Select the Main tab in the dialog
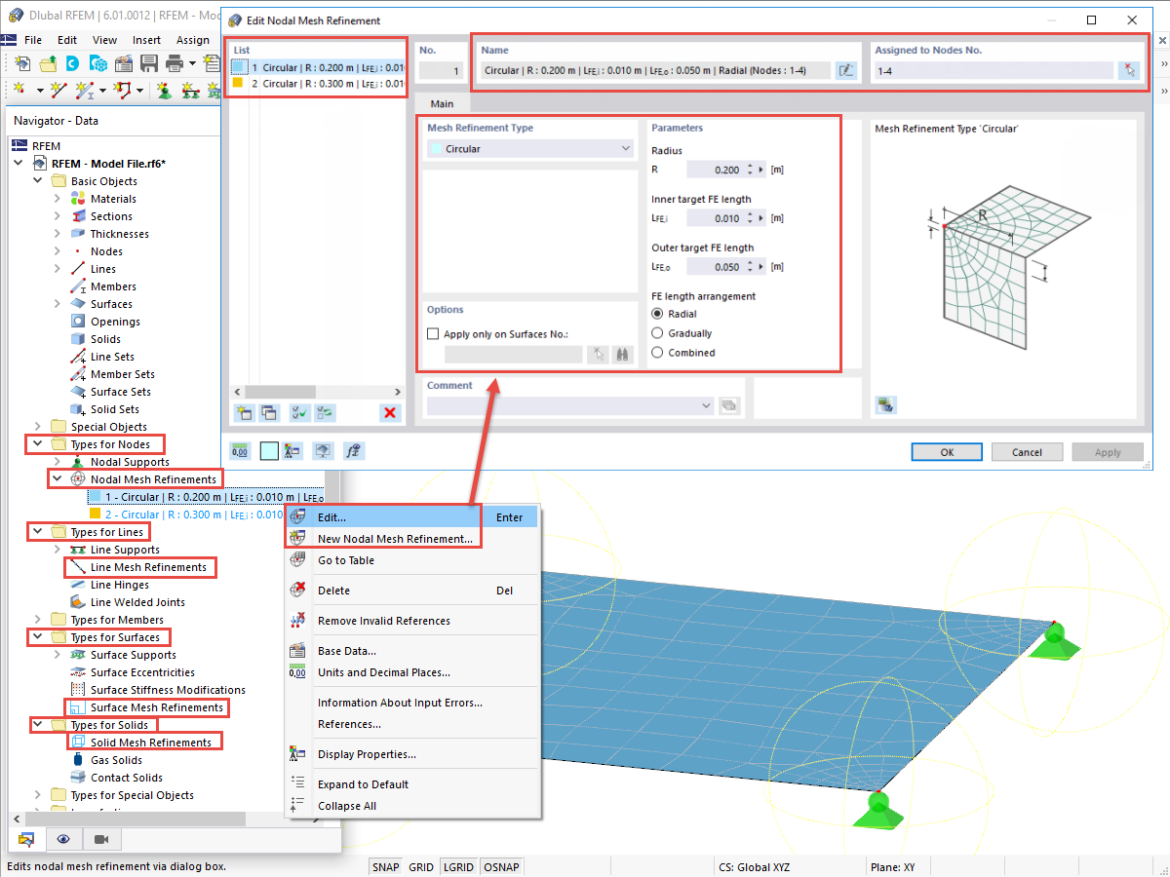Image resolution: width=1170 pixels, height=877 pixels. pyautogui.click(x=442, y=104)
